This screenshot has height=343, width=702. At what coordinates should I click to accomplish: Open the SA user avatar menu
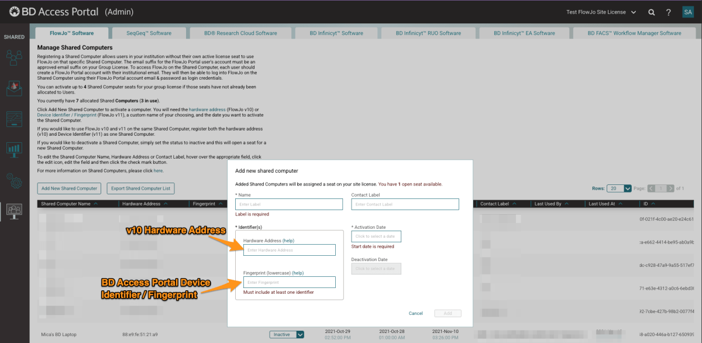pyautogui.click(x=688, y=11)
